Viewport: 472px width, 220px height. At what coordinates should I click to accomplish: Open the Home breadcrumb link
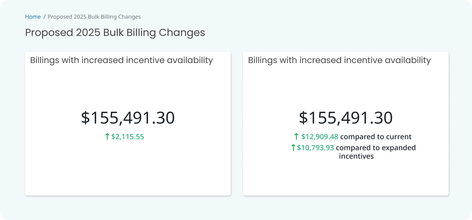[x=33, y=17]
